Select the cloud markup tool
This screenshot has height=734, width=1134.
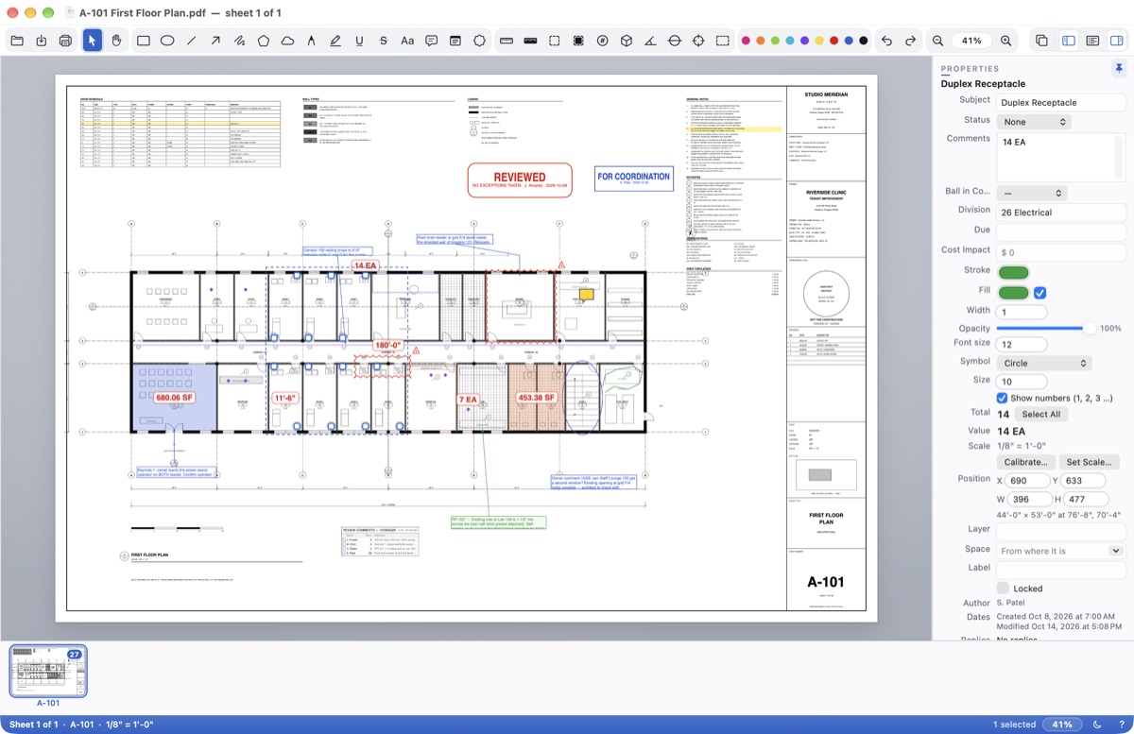pos(287,41)
